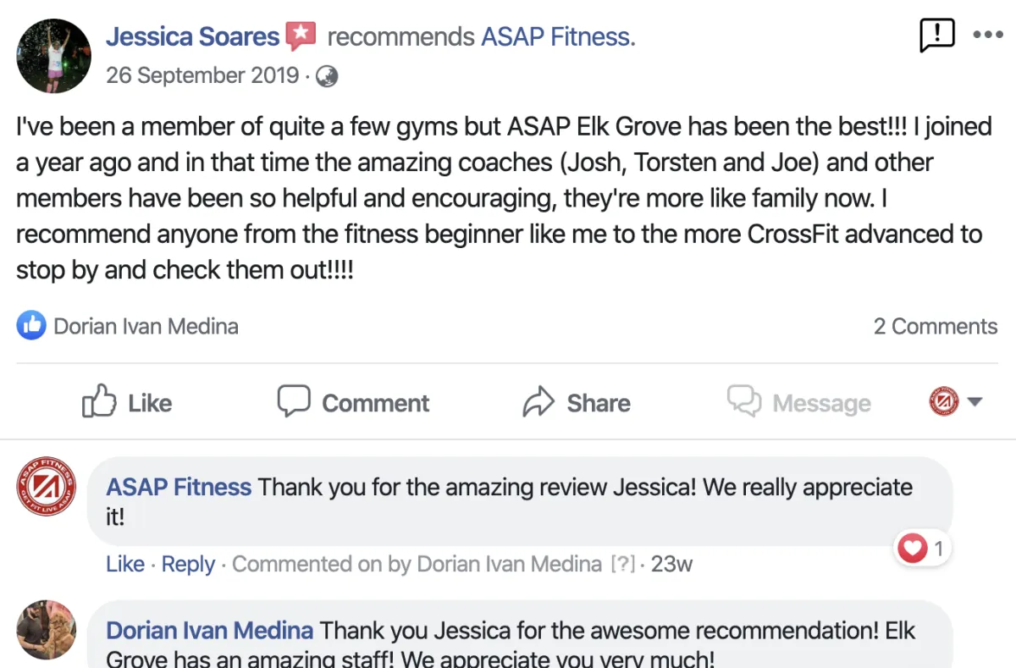Expand the acting-as page selector dropdown
This screenshot has width=1016, height=668.
pyautogui.click(x=974, y=401)
